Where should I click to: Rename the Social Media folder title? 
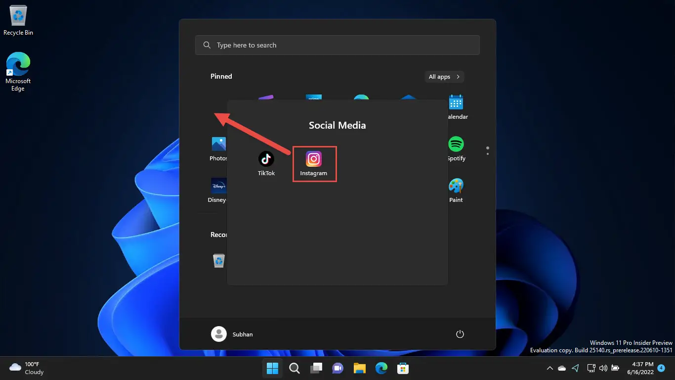(x=337, y=125)
